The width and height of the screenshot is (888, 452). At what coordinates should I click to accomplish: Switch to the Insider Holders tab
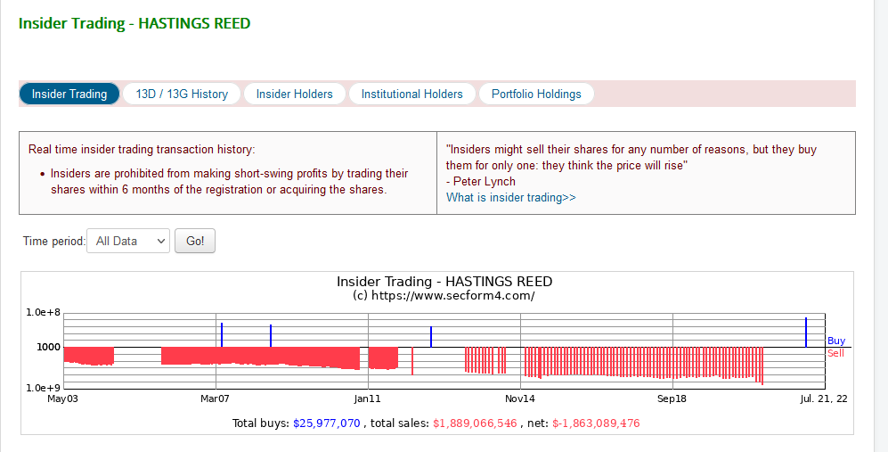[295, 95]
